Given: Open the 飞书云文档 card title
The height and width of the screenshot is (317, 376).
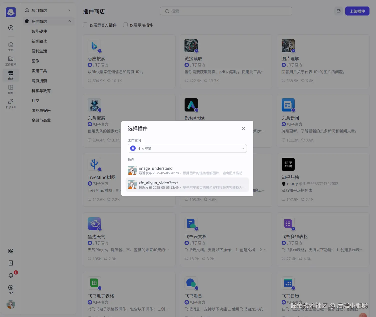Looking at the screenshot, I should 196,236.
